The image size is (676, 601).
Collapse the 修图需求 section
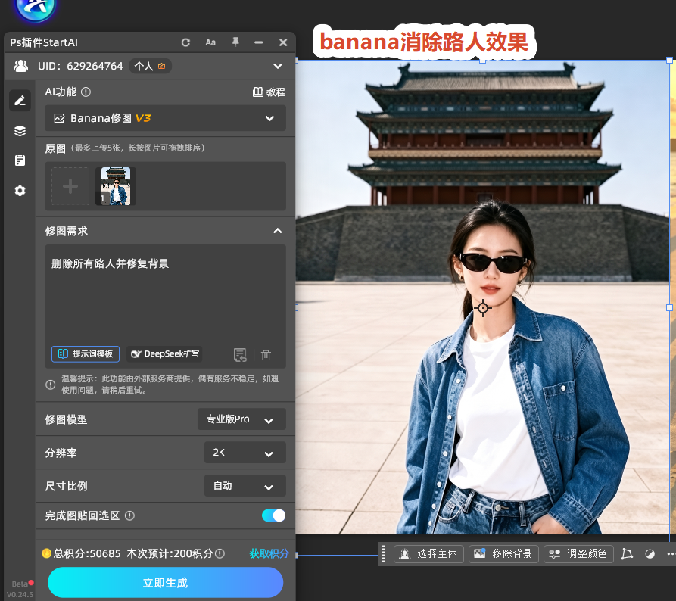[278, 231]
